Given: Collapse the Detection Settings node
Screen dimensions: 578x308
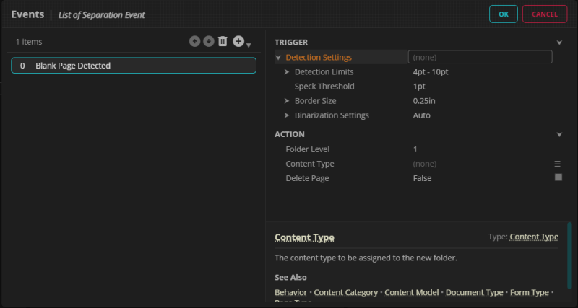Looking at the screenshot, I should 279,58.
